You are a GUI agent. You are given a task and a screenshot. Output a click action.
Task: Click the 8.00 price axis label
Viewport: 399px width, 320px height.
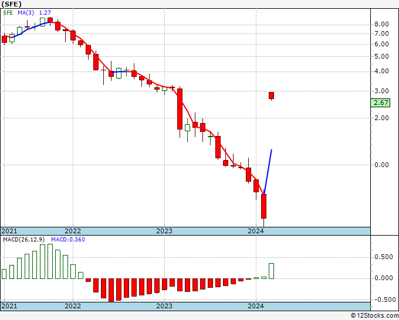pyautogui.click(x=381, y=25)
